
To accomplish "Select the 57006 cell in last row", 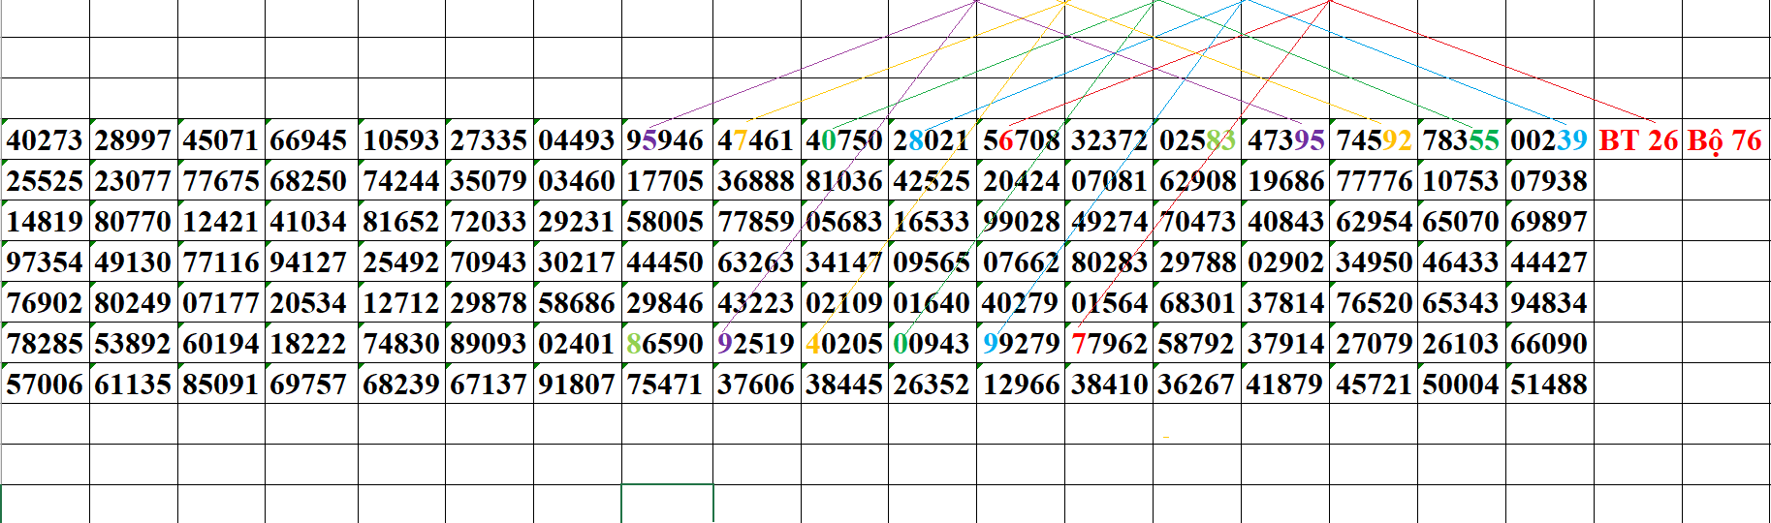I will click(x=45, y=385).
